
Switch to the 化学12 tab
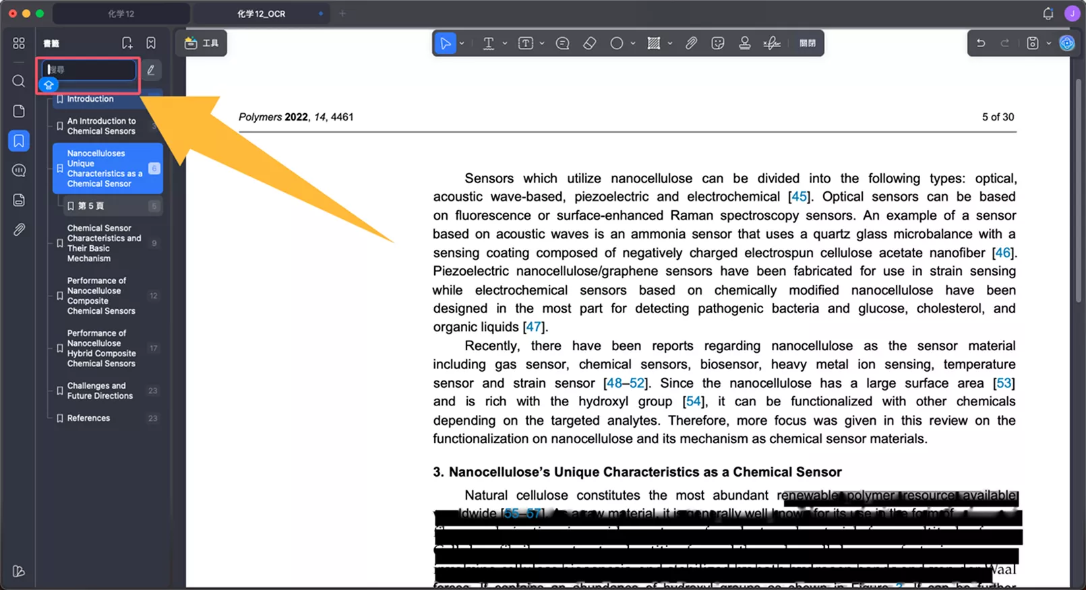121,13
